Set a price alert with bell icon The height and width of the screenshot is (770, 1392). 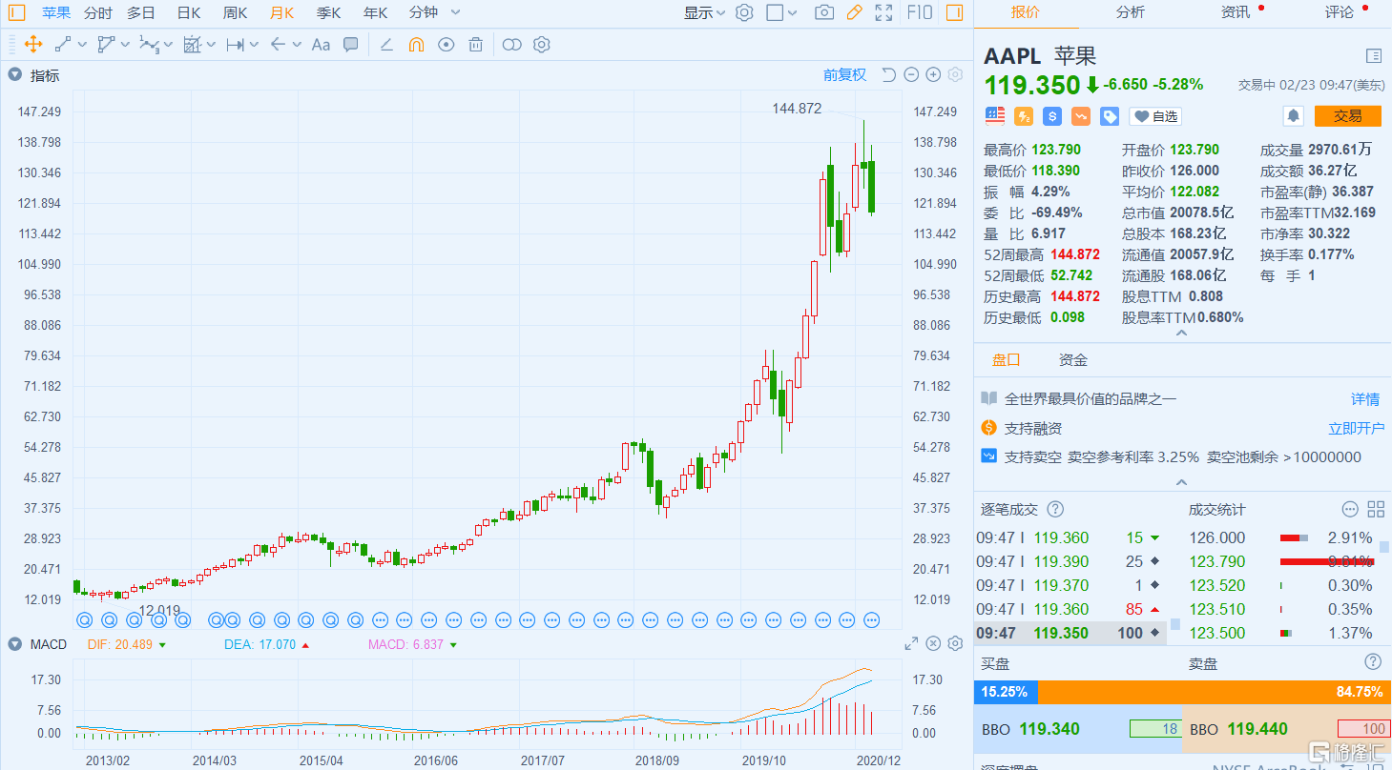(x=1294, y=115)
